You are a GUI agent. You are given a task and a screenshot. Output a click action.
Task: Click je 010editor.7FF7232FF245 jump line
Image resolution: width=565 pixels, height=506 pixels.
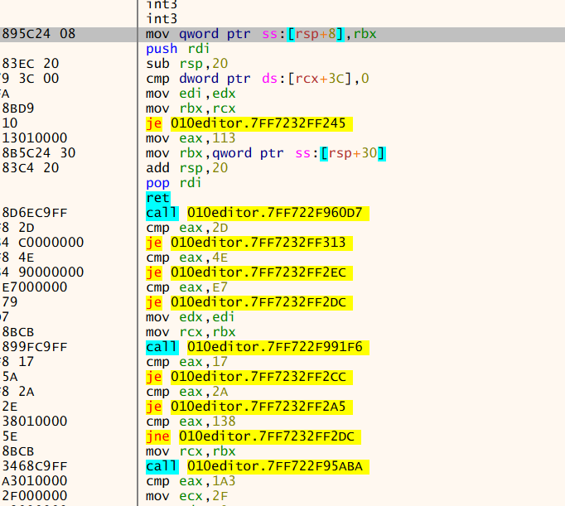[249, 123]
